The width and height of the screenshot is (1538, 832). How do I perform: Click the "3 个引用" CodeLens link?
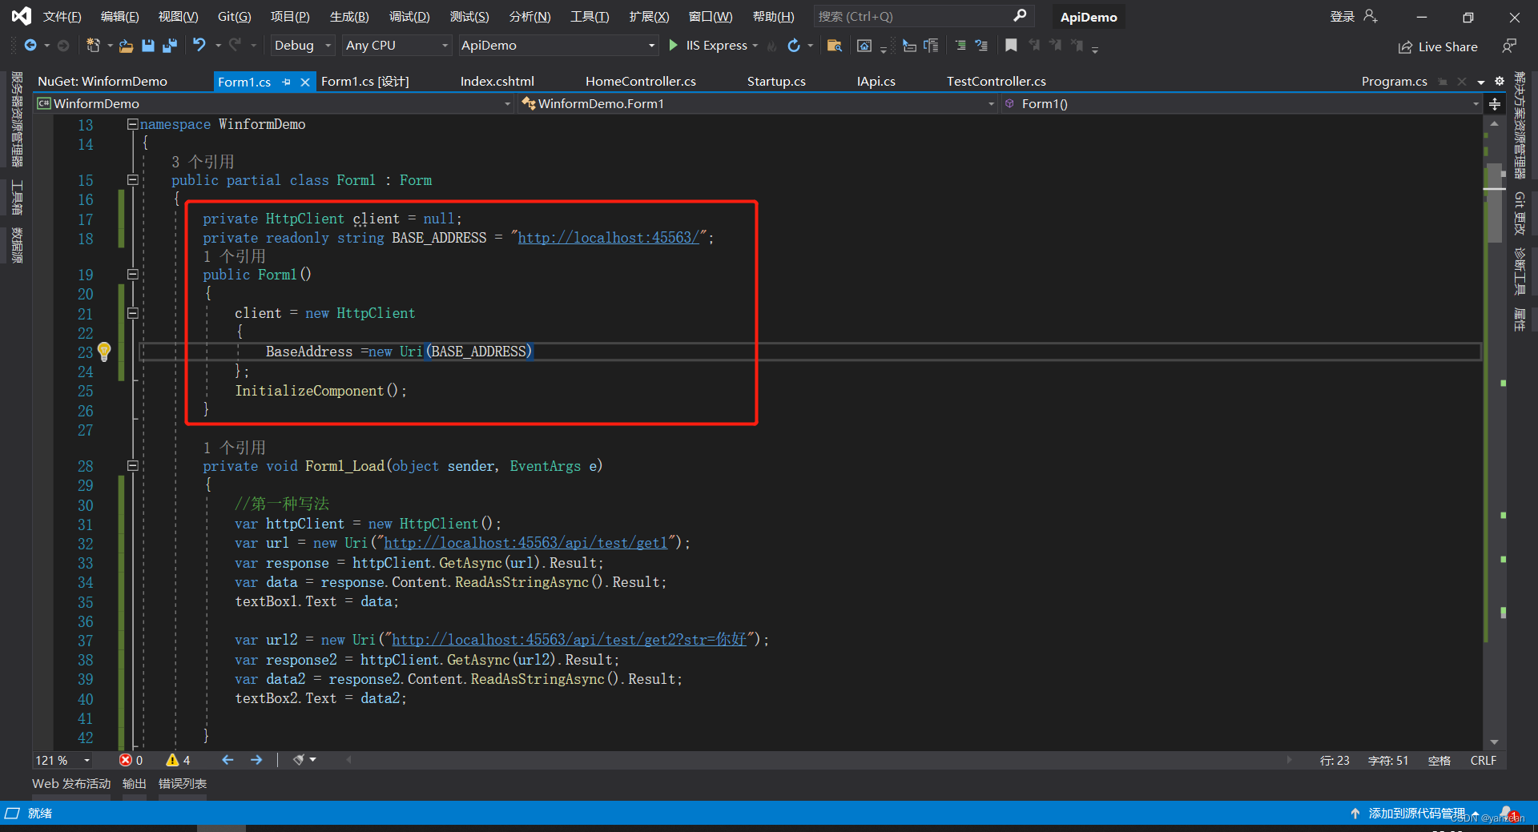(x=203, y=161)
